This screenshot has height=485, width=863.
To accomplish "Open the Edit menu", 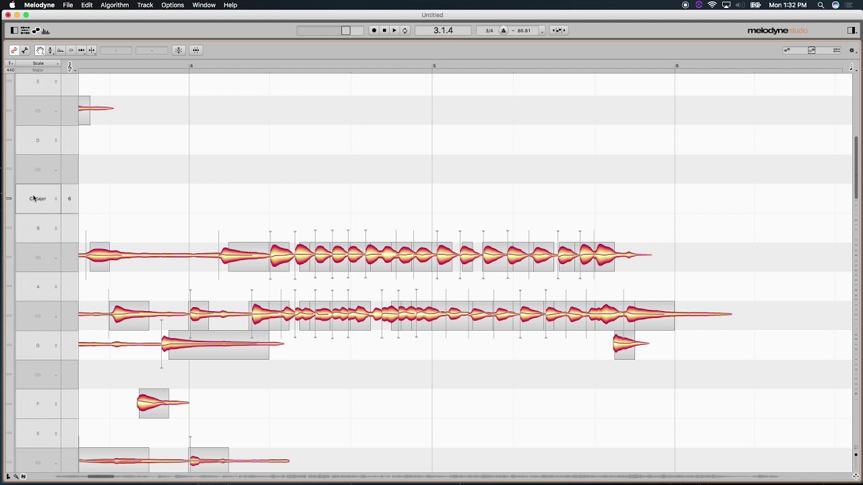I will tap(87, 5).
